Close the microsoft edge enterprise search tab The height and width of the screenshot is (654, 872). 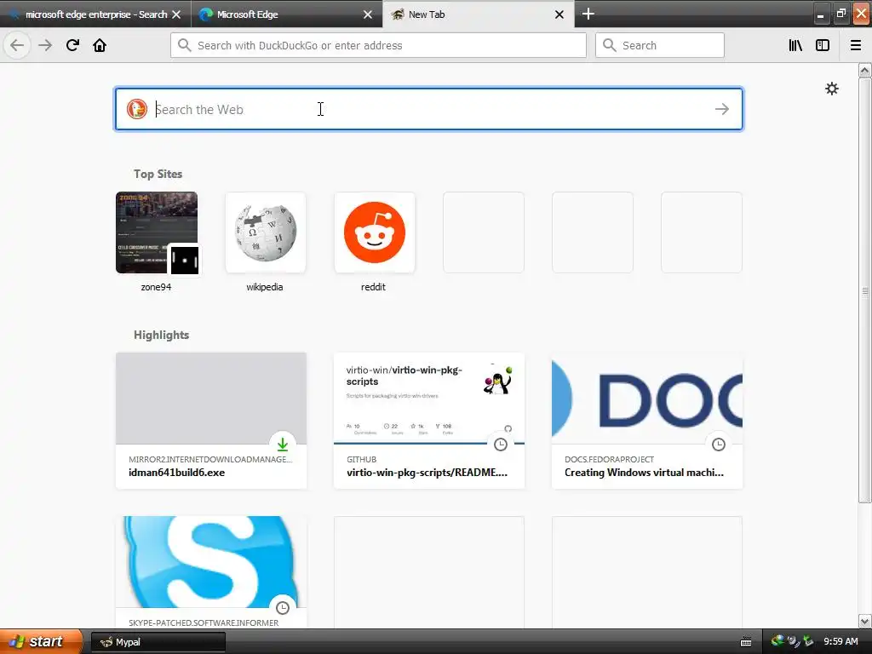click(x=176, y=14)
